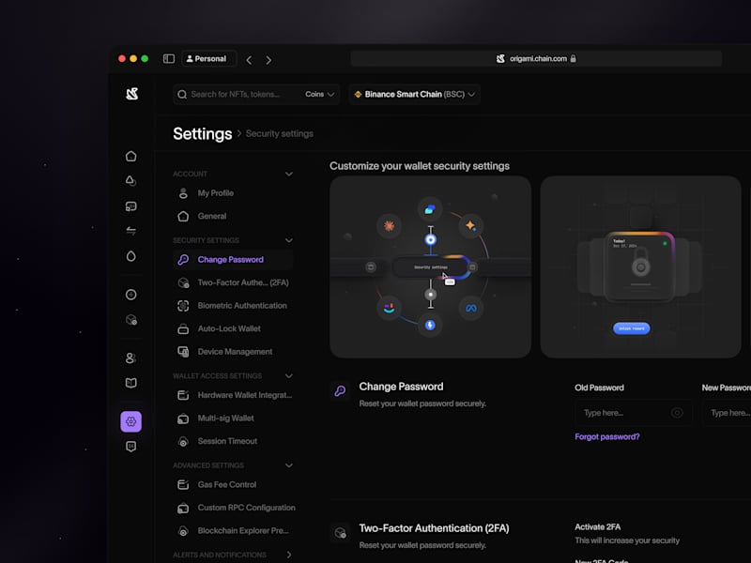The height and width of the screenshot is (563, 751).
Task: Open Blockchain Explorer Pre... settings
Action: 233,530
